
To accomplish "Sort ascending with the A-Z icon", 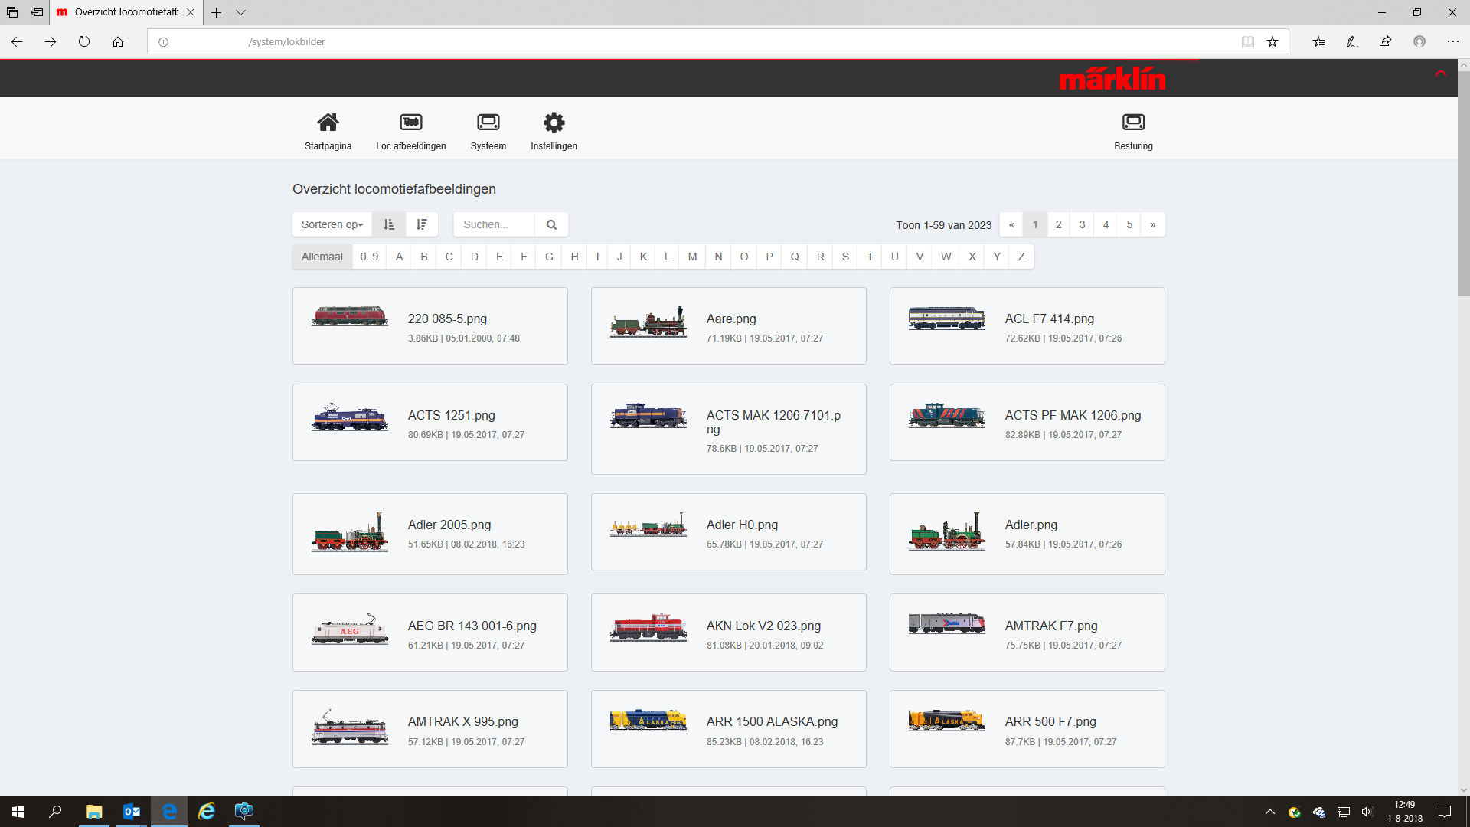I will coord(389,224).
